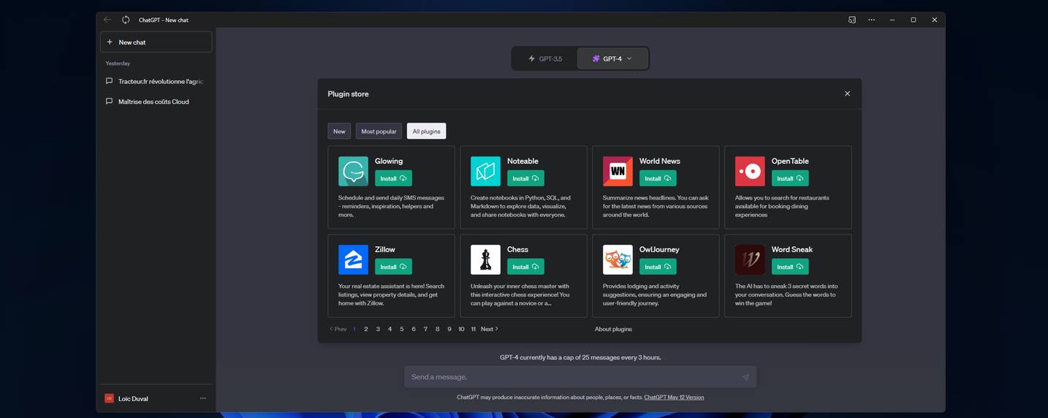
Task: Switch to the New plugins tab
Action: [339, 132]
